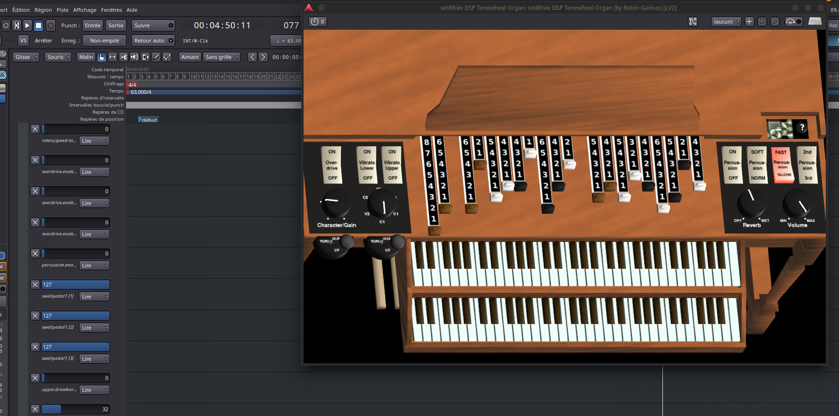Open Lire dropdown for upper.drawbar lane
This screenshot has width=839, height=416.
click(94, 390)
